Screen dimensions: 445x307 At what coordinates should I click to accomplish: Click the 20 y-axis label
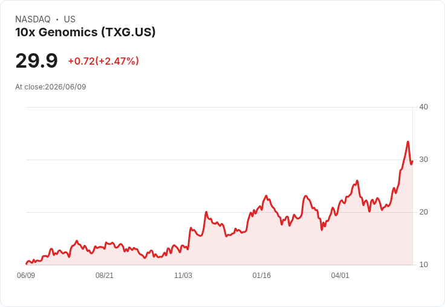click(423, 212)
